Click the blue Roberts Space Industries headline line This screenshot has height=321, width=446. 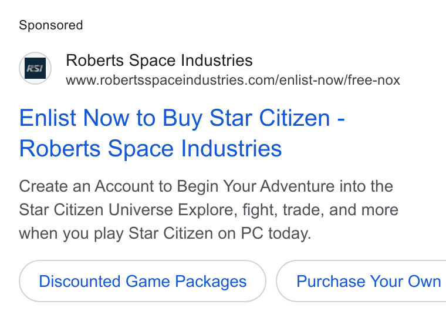[x=150, y=149]
